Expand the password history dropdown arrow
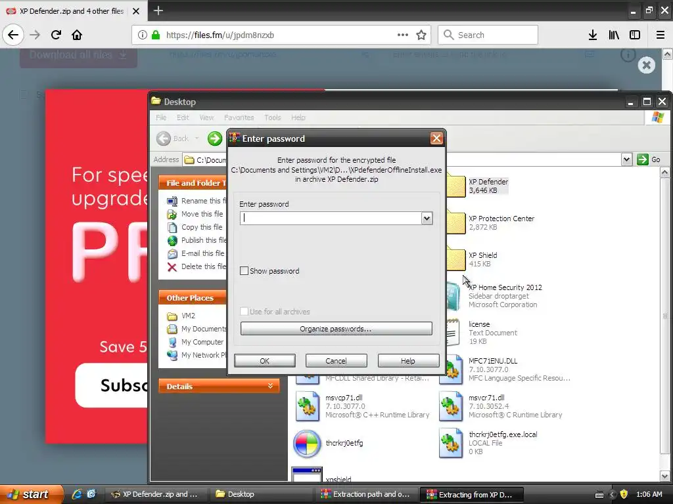 [427, 218]
